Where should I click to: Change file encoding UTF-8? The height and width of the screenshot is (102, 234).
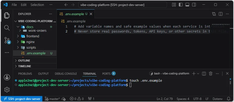[x=197, y=99]
